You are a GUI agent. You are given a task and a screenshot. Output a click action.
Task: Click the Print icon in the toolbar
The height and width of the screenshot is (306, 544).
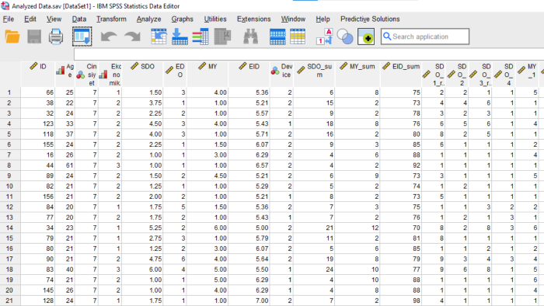click(56, 37)
